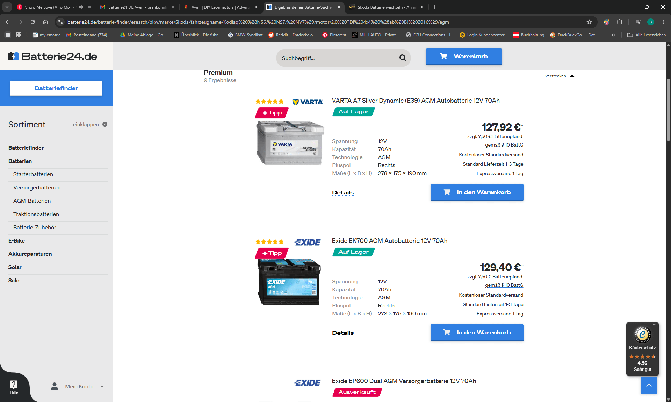Reload the page with refresh icon

pyautogui.click(x=33, y=22)
